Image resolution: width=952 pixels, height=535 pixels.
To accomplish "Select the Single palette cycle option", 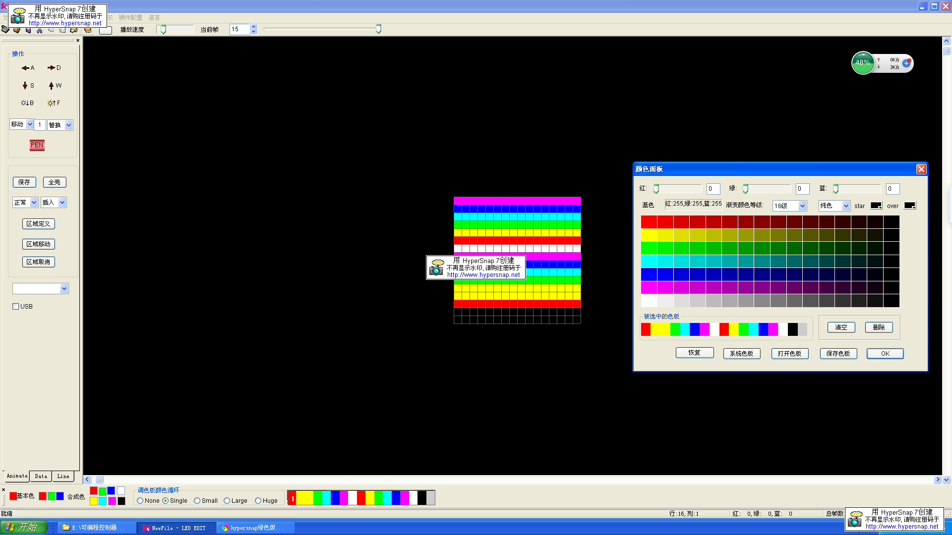I will (x=166, y=501).
